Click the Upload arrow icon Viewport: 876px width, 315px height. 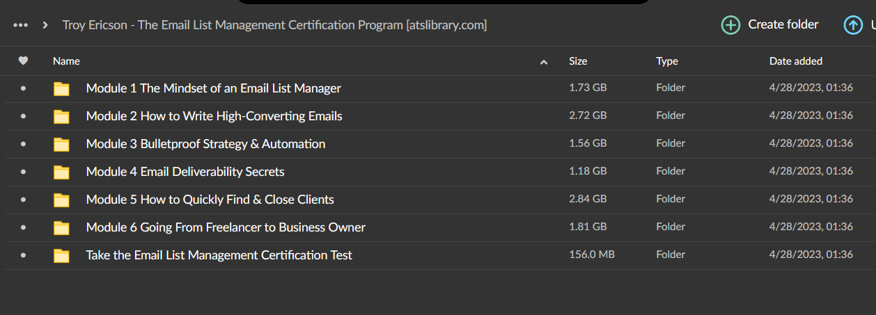[852, 25]
